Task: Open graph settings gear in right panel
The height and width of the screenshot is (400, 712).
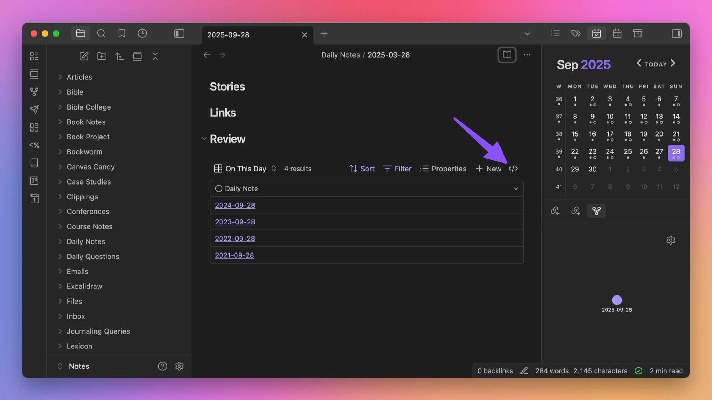Action: click(x=671, y=240)
